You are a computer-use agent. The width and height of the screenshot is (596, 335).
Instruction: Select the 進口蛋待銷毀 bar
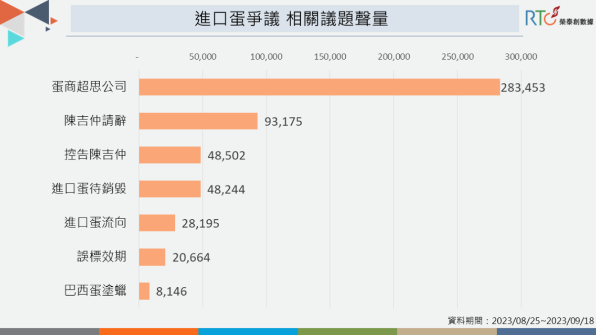(x=169, y=189)
